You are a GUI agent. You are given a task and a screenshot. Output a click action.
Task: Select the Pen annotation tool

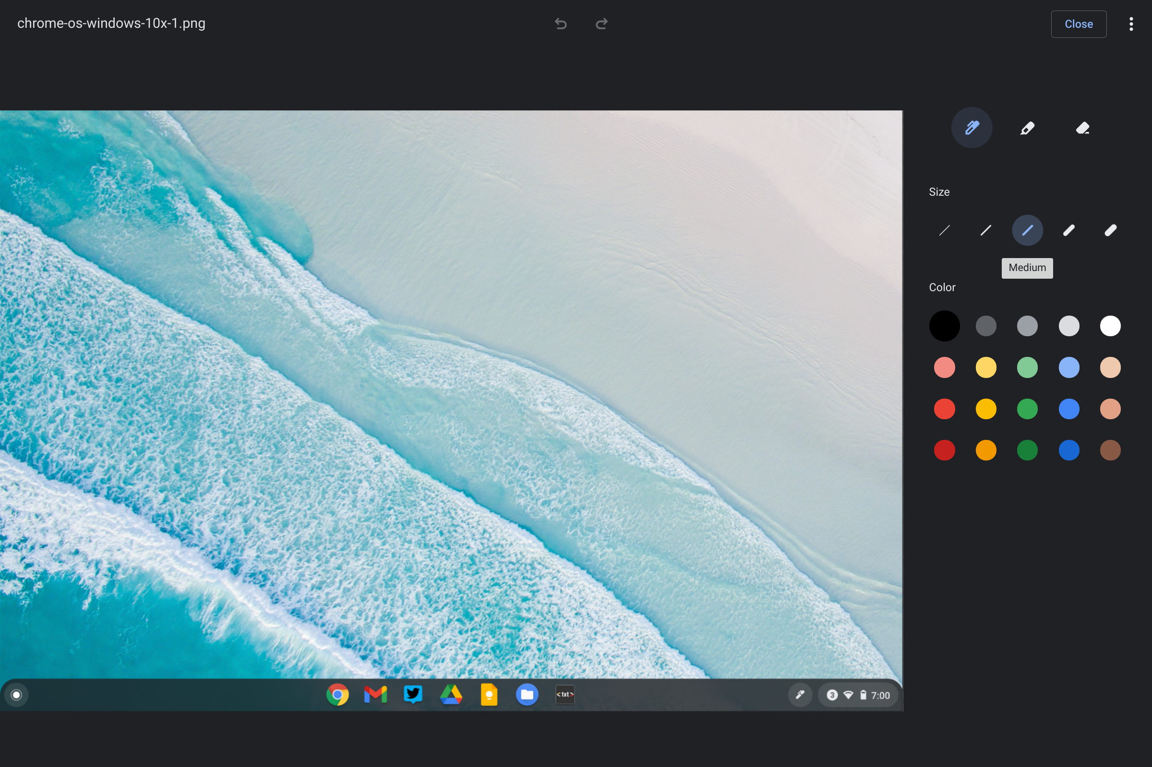972,128
